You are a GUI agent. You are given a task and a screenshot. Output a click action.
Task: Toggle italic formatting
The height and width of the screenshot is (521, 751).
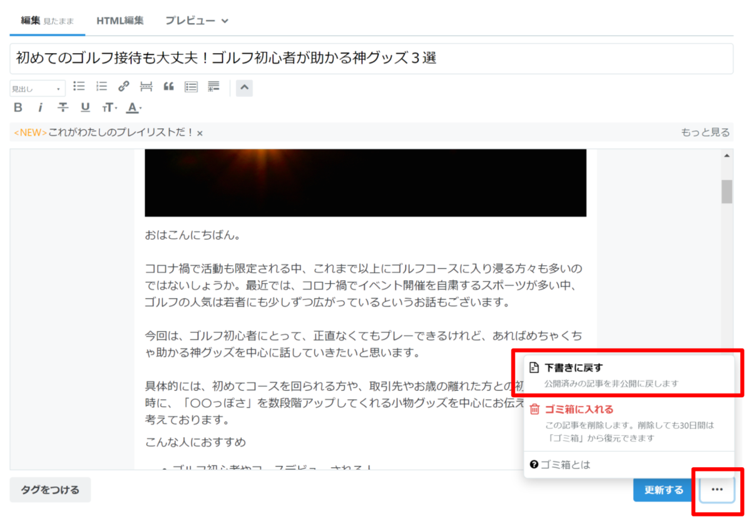pyautogui.click(x=40, y=108)
